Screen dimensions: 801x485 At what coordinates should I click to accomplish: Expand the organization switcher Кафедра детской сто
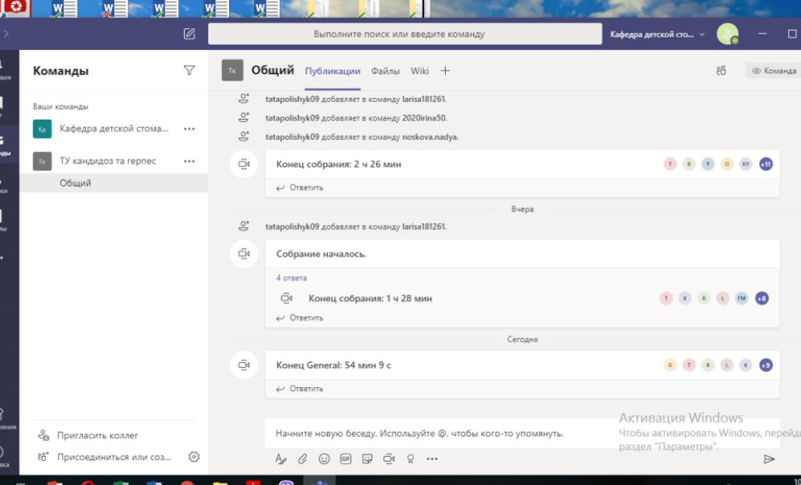tap(657, 34)
